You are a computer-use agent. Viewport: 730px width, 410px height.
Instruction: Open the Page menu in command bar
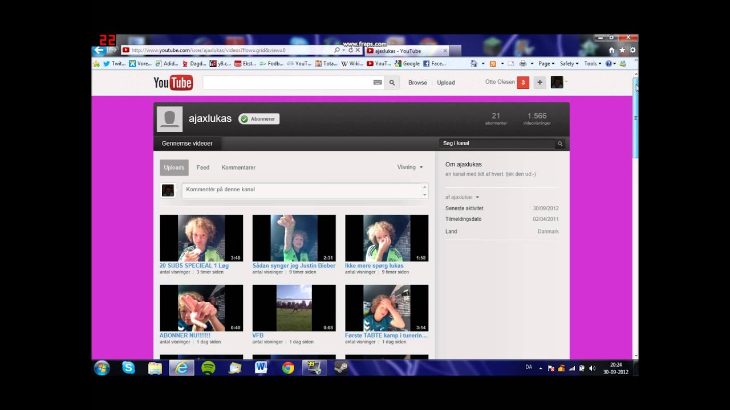[546, 64]
